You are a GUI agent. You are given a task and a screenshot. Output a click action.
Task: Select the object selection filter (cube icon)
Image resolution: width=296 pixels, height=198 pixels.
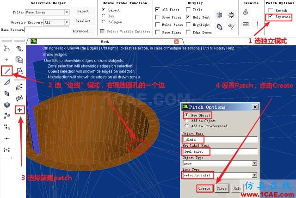coord(7,105)
